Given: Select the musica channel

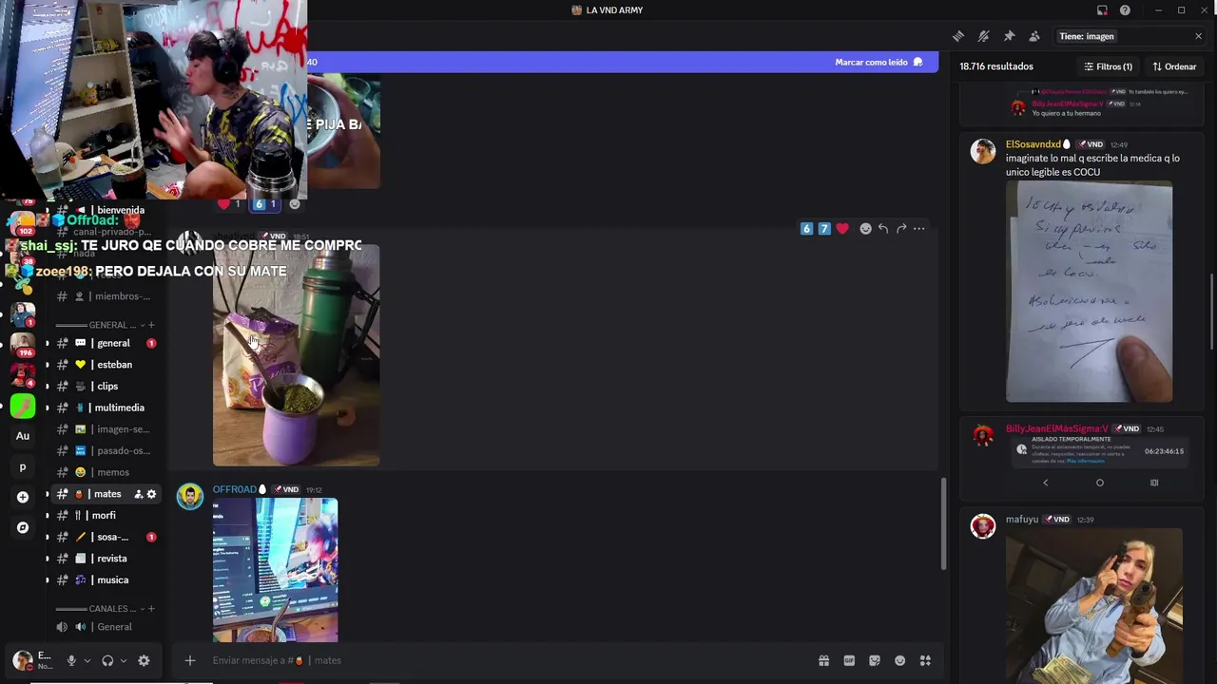Looking at the screenshot, I should (x=105, y=579).
